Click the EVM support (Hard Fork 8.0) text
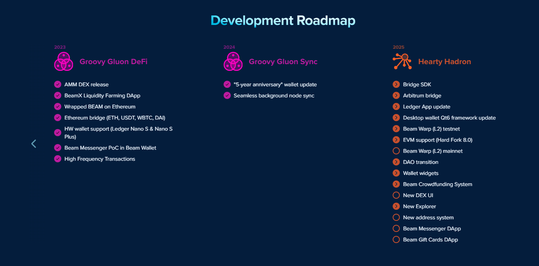 438,140
